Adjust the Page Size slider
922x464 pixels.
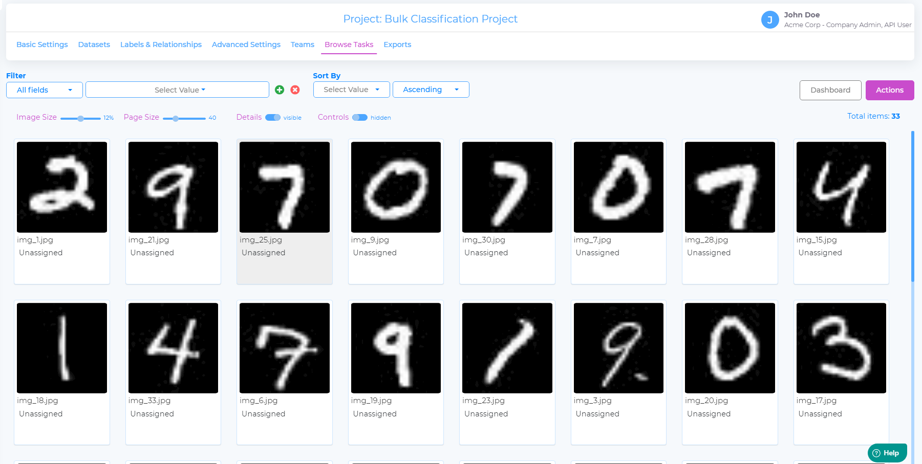(x=176, y=118)
